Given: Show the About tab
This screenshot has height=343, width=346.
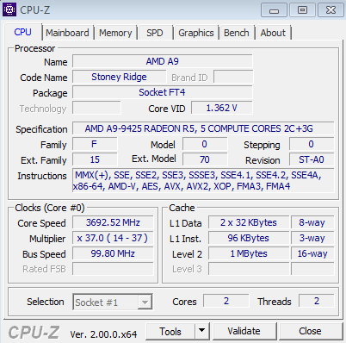Looking at the screenshot, I should click(x=273, y=33).
